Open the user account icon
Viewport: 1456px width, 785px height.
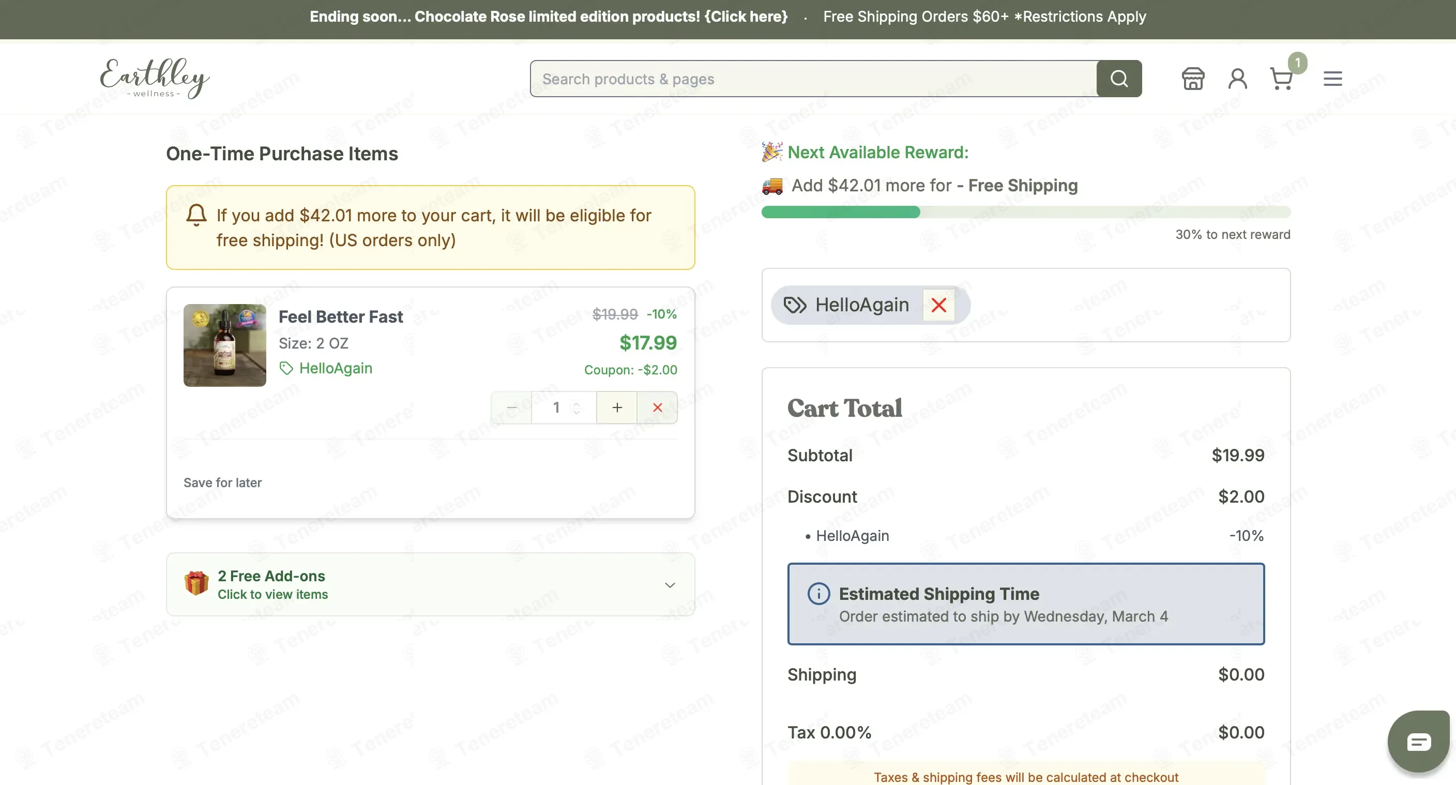(x=1237, y=79)
